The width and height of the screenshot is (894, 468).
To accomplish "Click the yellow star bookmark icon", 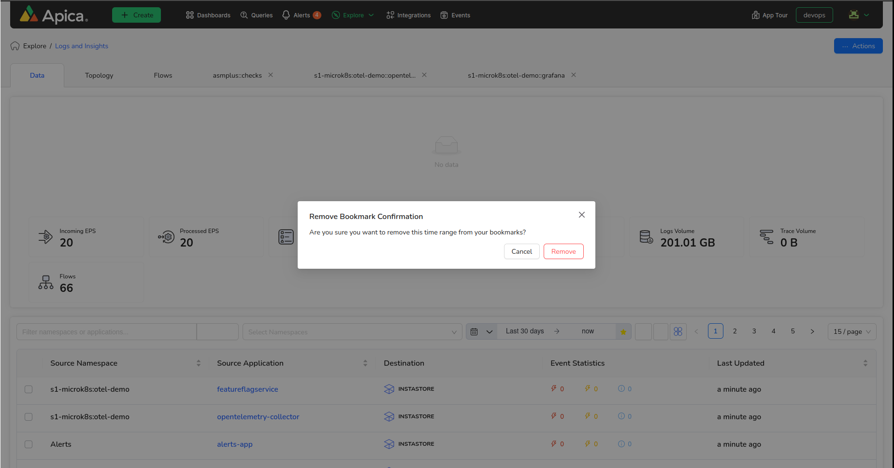I will [x=623, y=331].
